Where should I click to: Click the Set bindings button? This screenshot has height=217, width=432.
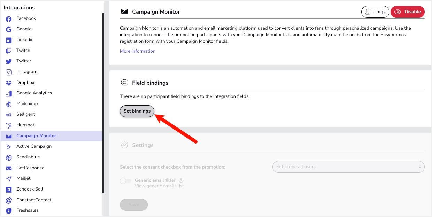tap(137, 111)
